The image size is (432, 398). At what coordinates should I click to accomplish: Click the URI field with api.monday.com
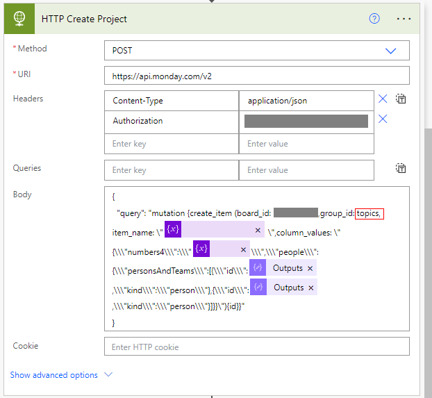[x=257, y=76]
